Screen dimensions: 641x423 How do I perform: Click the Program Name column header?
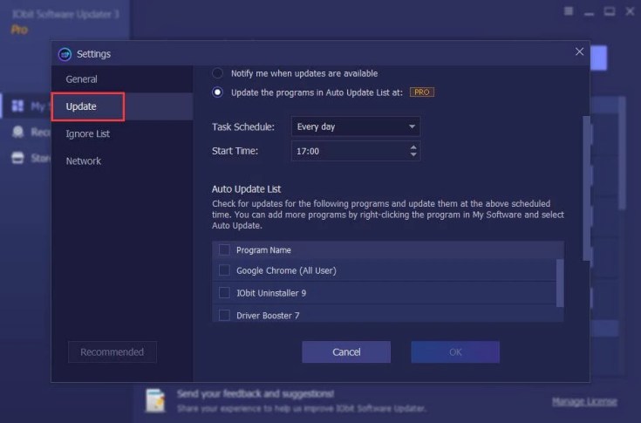point(263,250)
